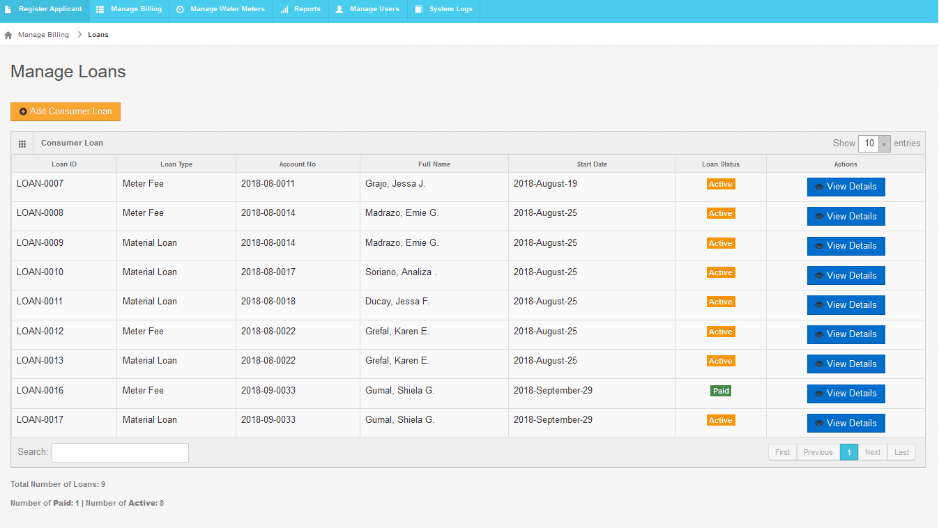
Task: Open the Register Applicant menu
Action: click(x=45, y=10)
